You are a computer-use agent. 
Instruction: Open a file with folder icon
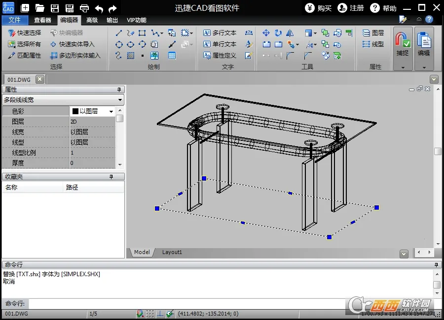pyautogui.click(x=39, y=8)
